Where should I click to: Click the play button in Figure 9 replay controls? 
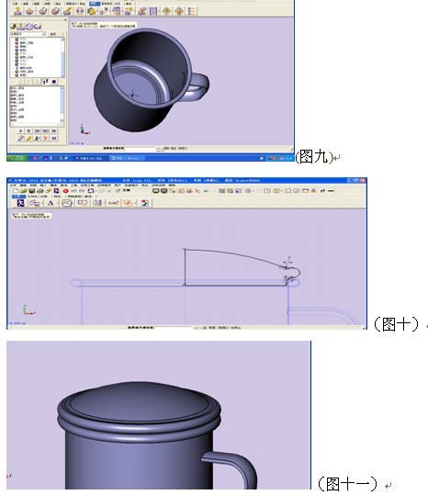[x=21, y=130]
